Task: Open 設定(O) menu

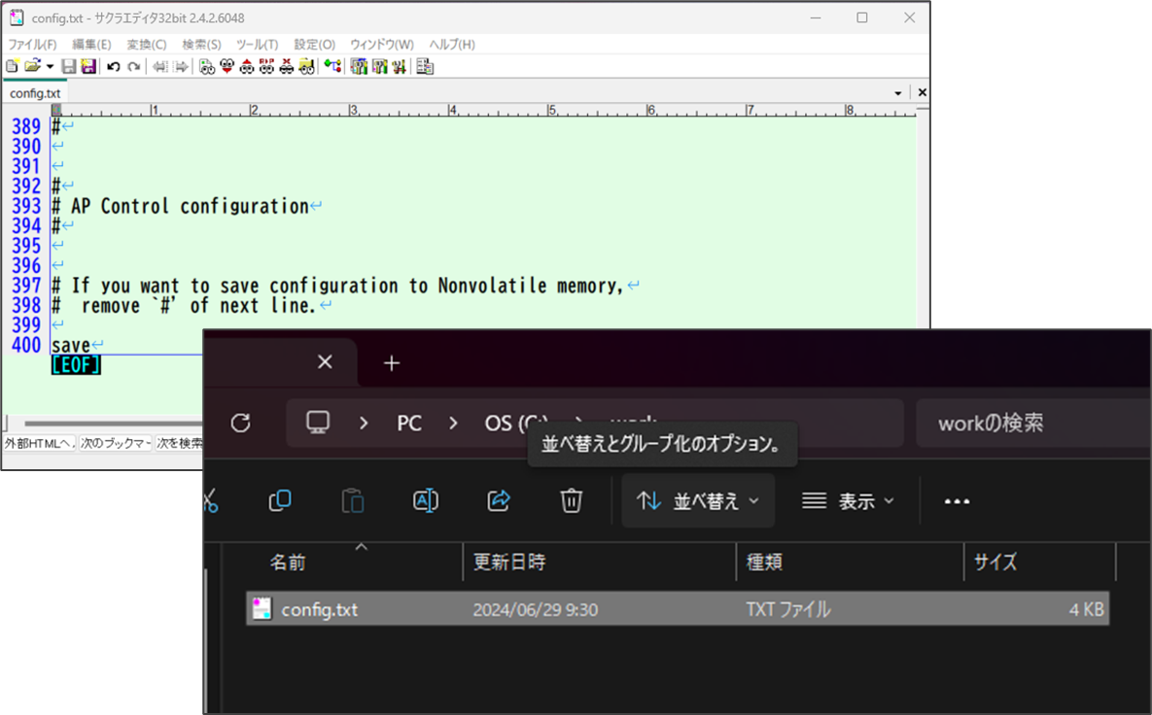Action: [314, 44]
